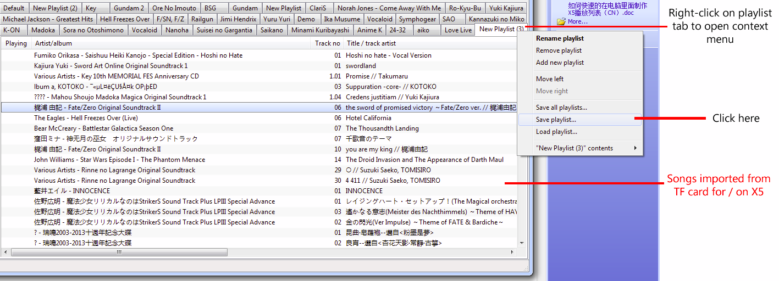This screenshot has width=779, height=281.
Task: Switch to Hell Freezes Over tab
Action: (125, 19)
